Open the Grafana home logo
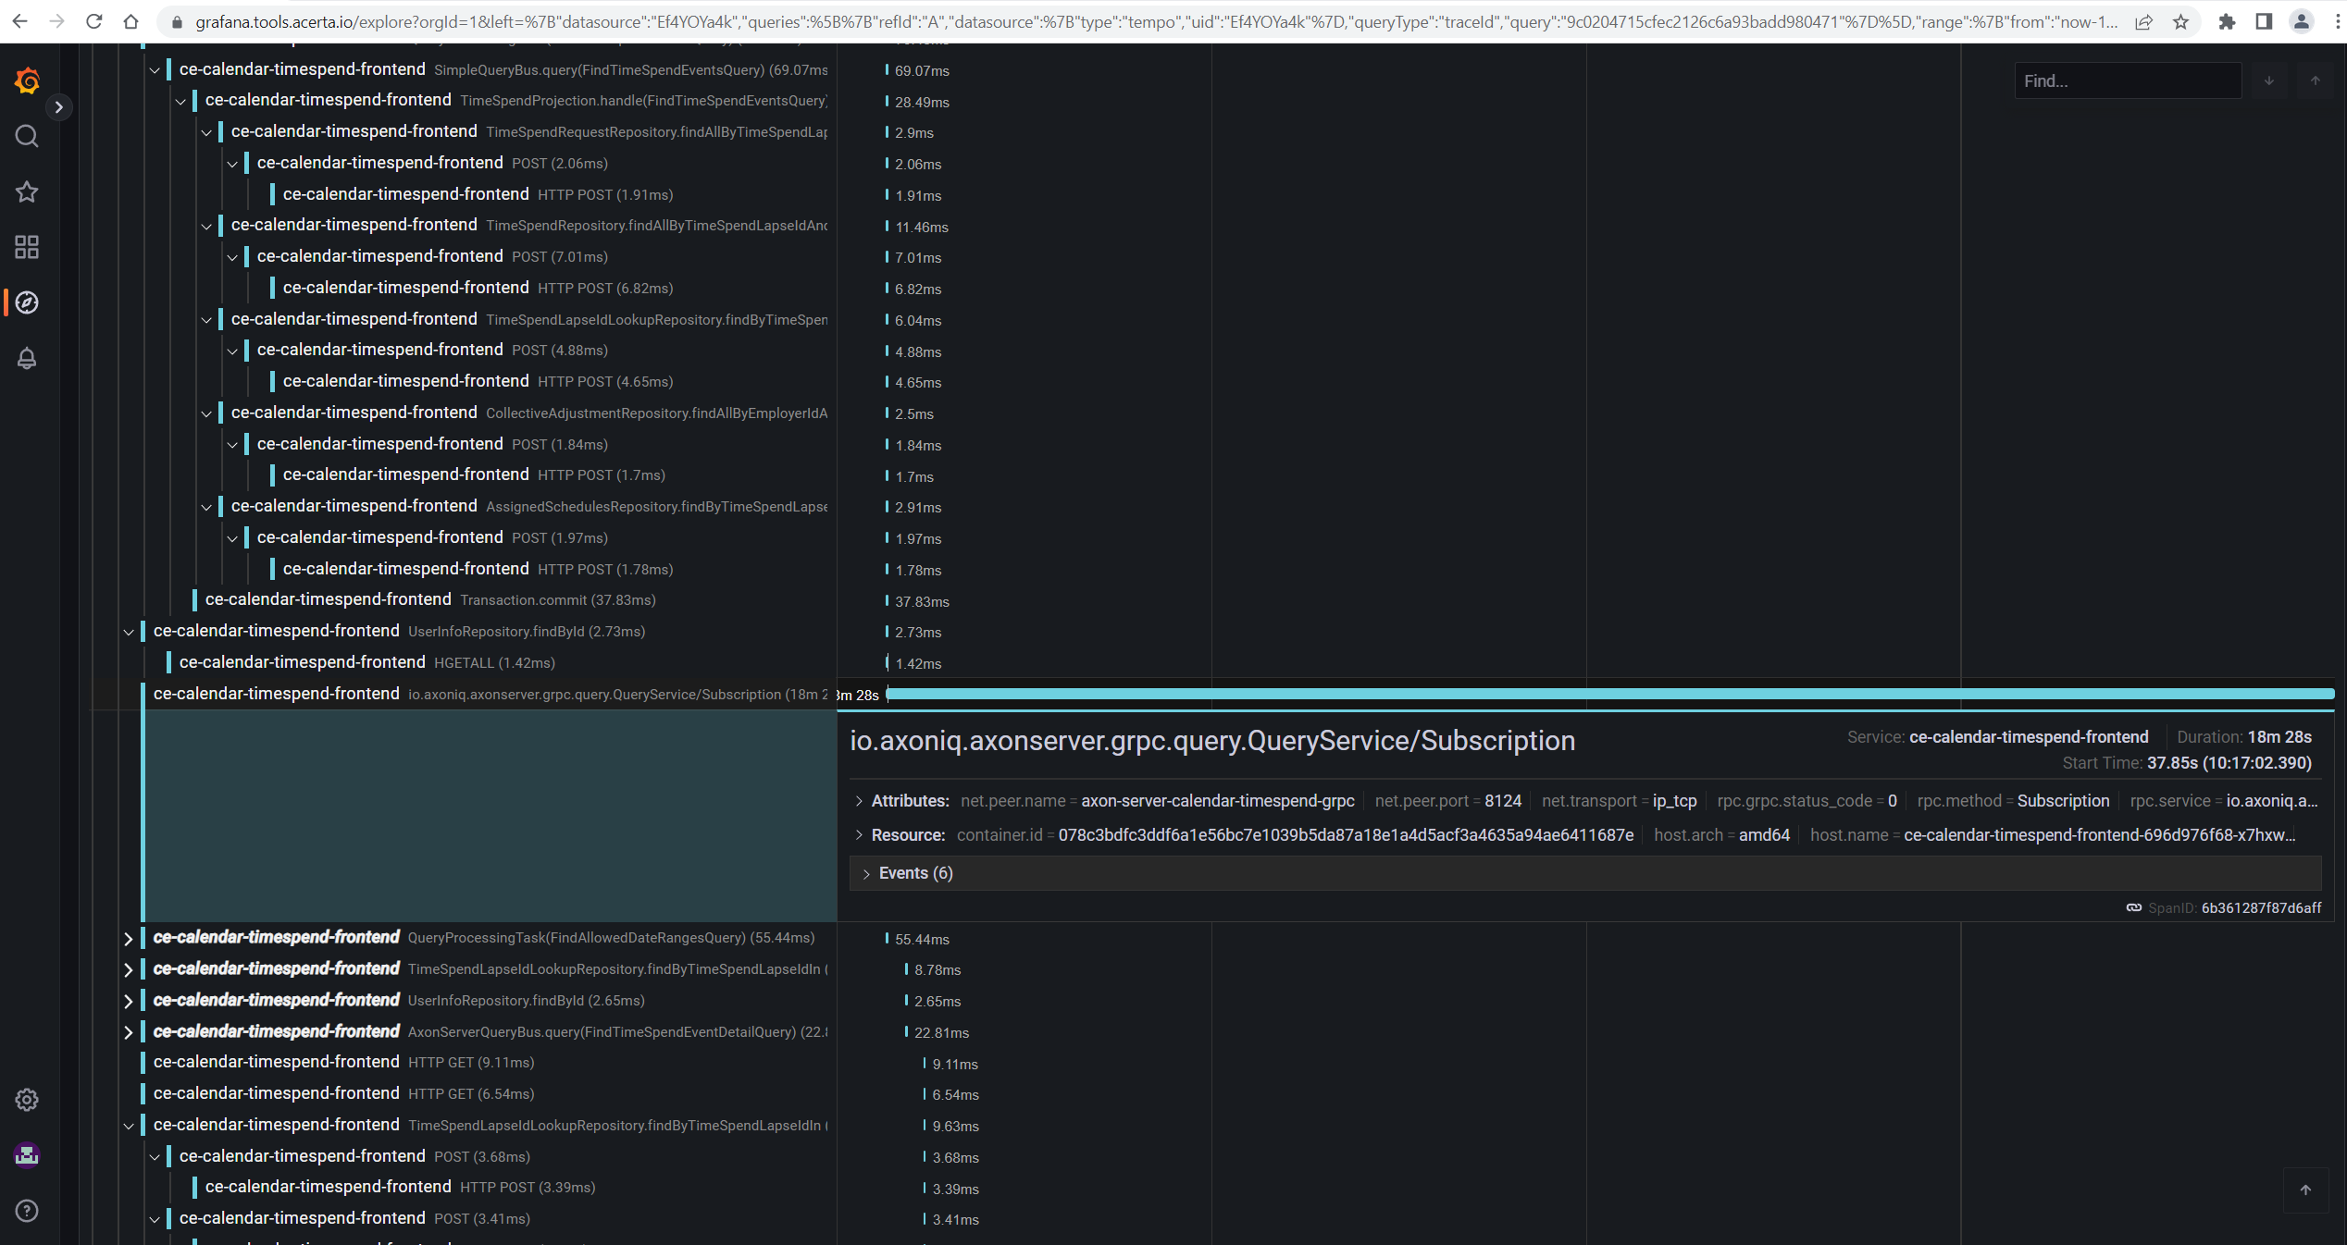Image resolution: width=2347 pixels, height=1245 pixels. pos(27,81)
